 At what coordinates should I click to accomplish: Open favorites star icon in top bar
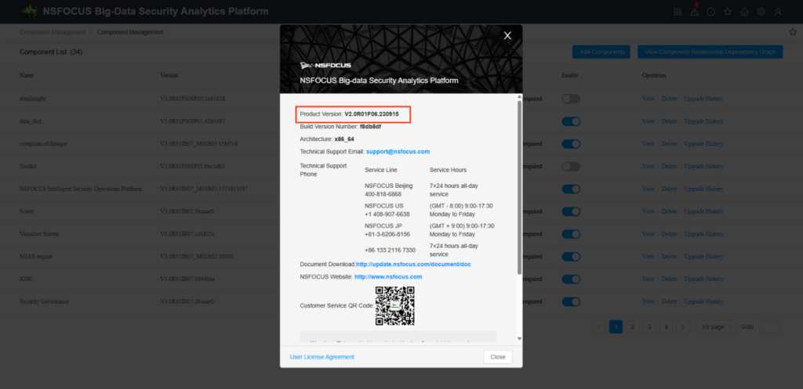click(x=728, y=12)
